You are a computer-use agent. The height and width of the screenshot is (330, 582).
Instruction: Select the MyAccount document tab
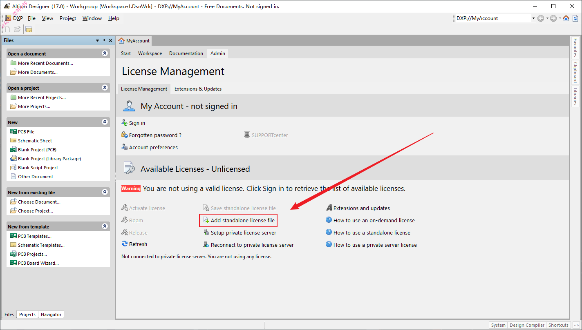tap(134, 41)
